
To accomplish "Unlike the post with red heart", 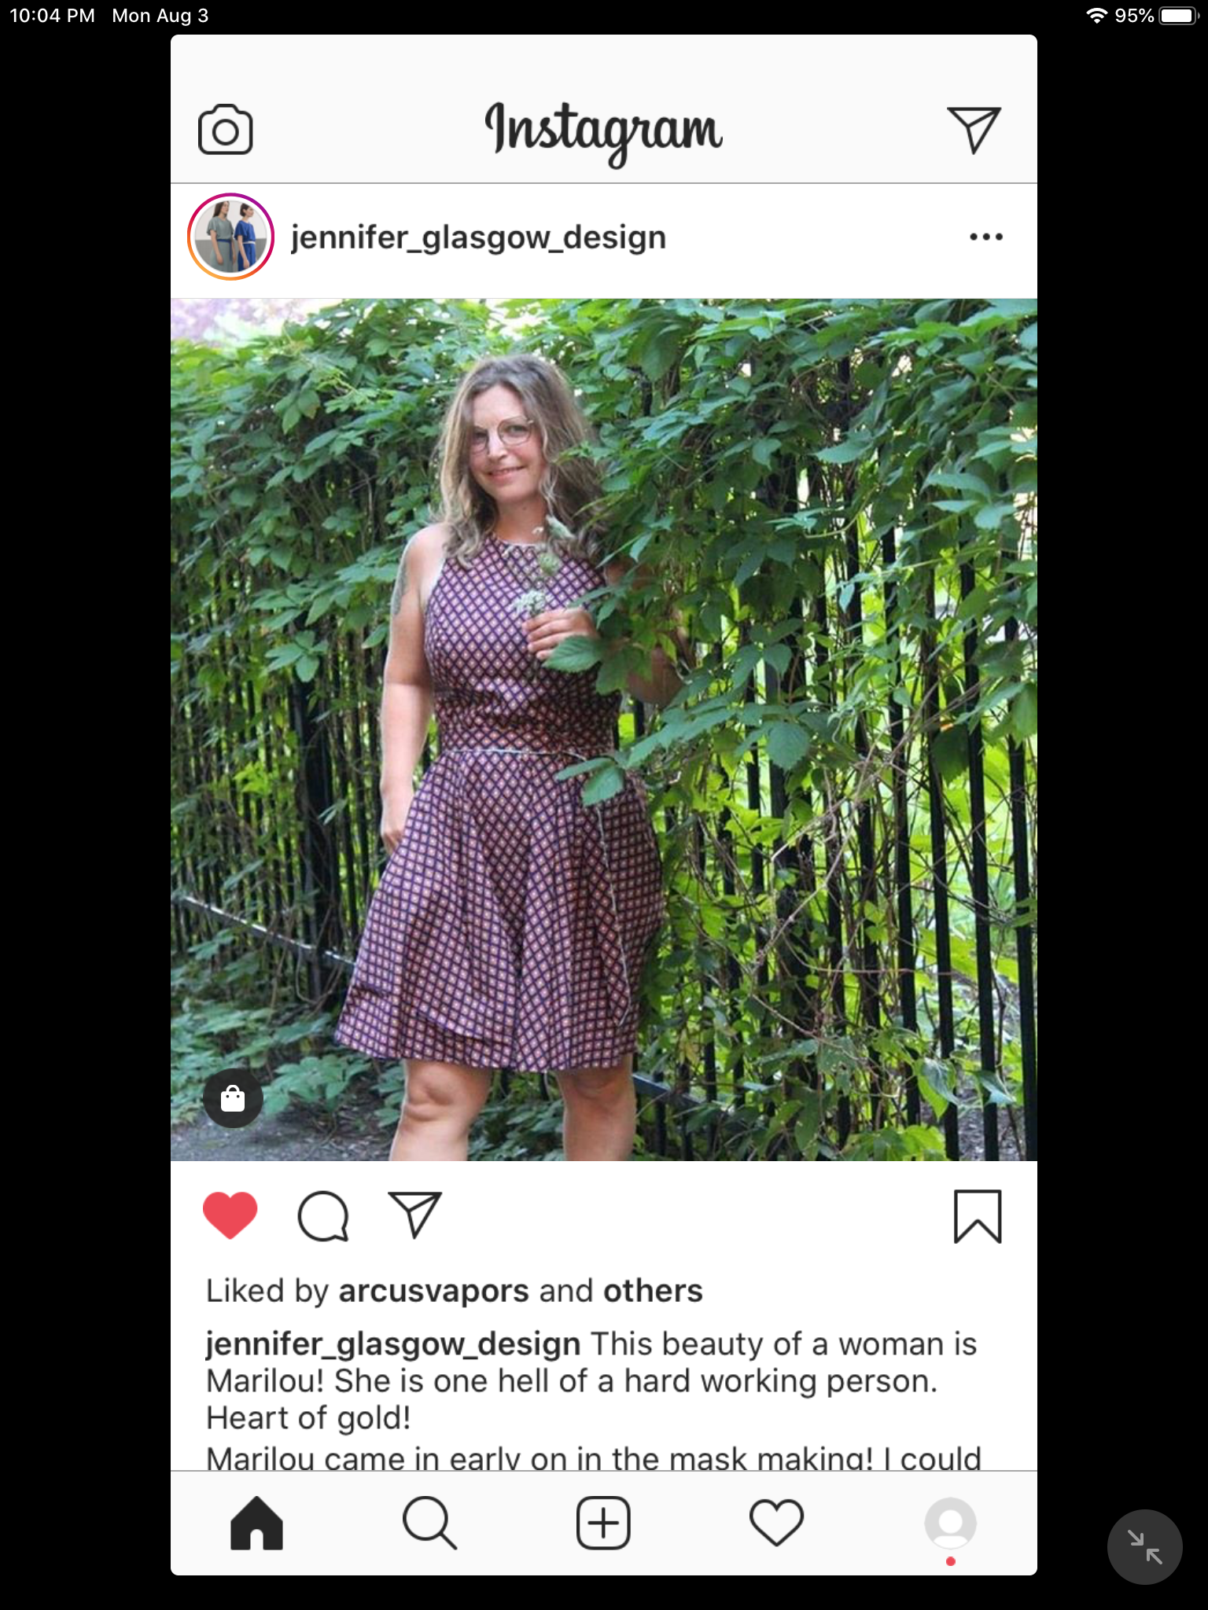I will click(x=230, y=1215).
